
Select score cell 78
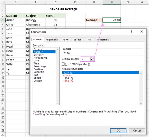pyautogui.click(x=55, y=24)
